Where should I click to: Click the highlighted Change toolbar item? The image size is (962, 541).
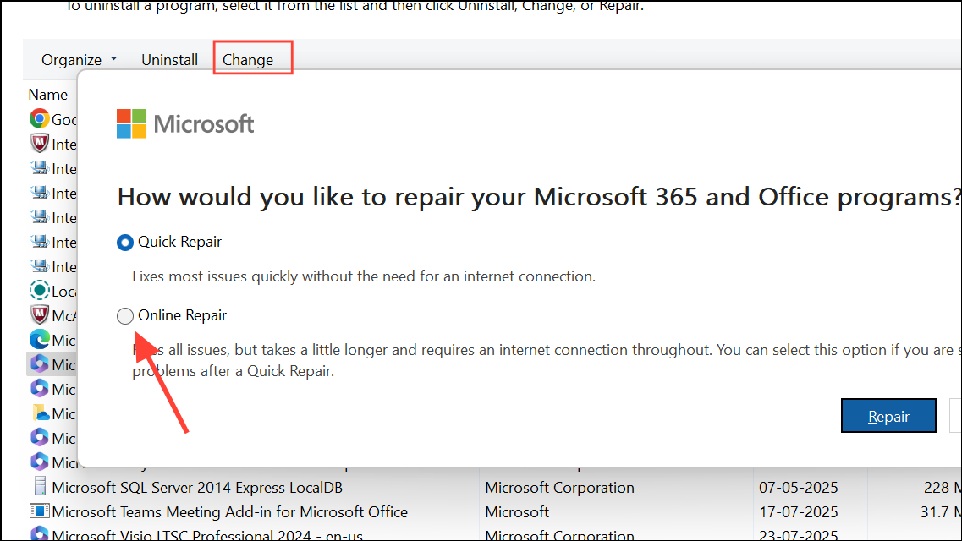tap(247, 59)
